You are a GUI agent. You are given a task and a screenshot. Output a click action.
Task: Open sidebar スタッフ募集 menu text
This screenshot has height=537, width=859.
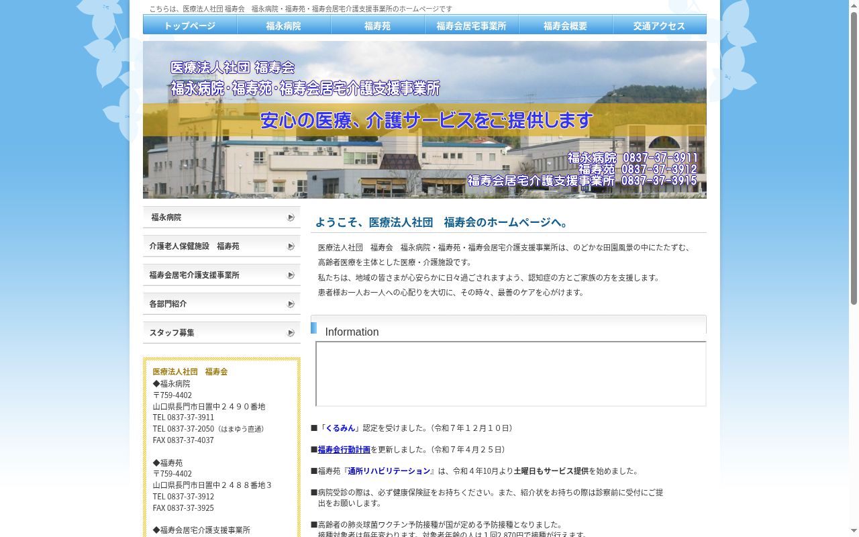point(172,333)
